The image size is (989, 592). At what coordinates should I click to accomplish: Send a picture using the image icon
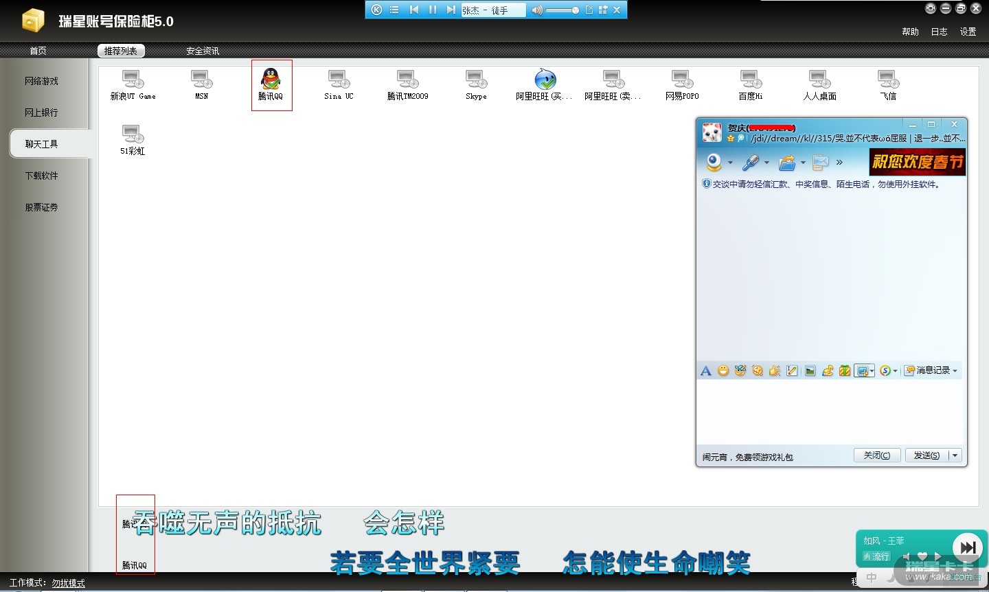[x=810, y=371]
